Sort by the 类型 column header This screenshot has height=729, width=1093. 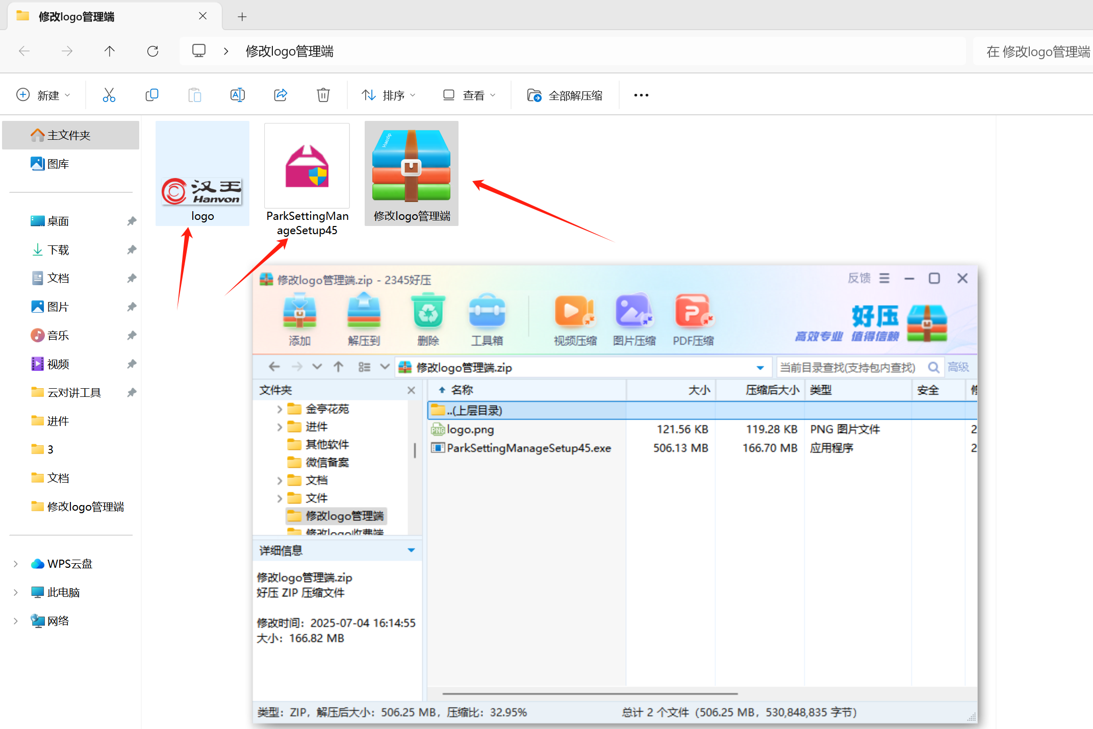coord(858,390)
